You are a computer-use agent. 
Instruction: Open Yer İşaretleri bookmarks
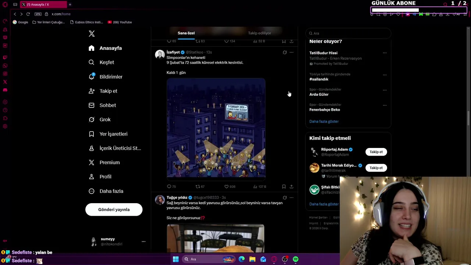(x=108, y=134)
